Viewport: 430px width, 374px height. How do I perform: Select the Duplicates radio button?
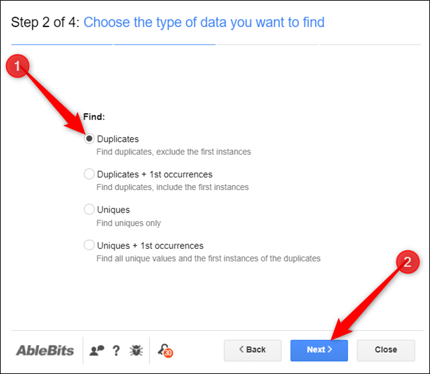(89, 139)
